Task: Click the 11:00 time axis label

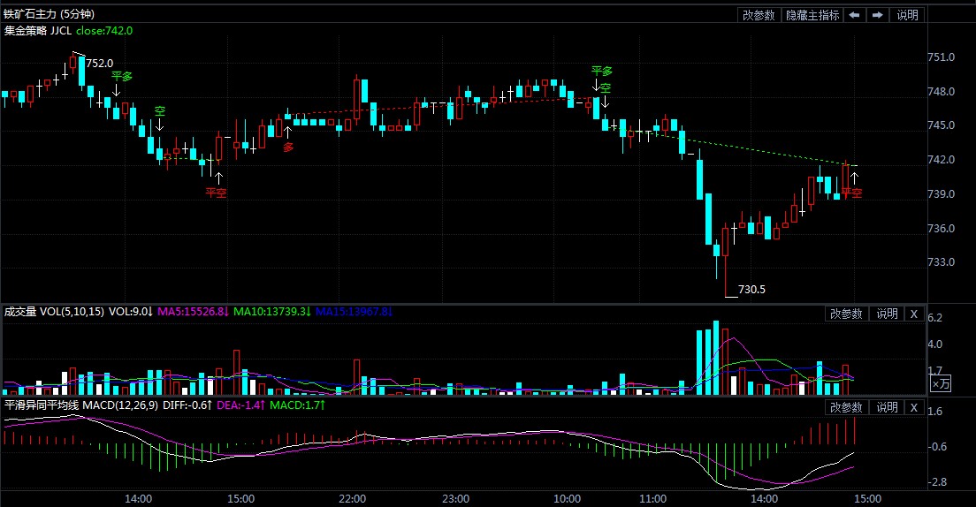Action: click(652, 499)
